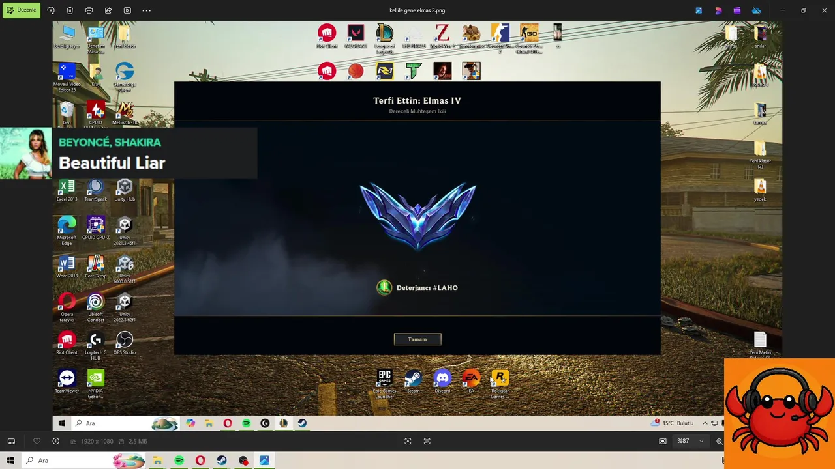Open the Unity 2021.3.45f1 shortcut
Viewport: 835px width, 469px height.
(x=124, y=231)
